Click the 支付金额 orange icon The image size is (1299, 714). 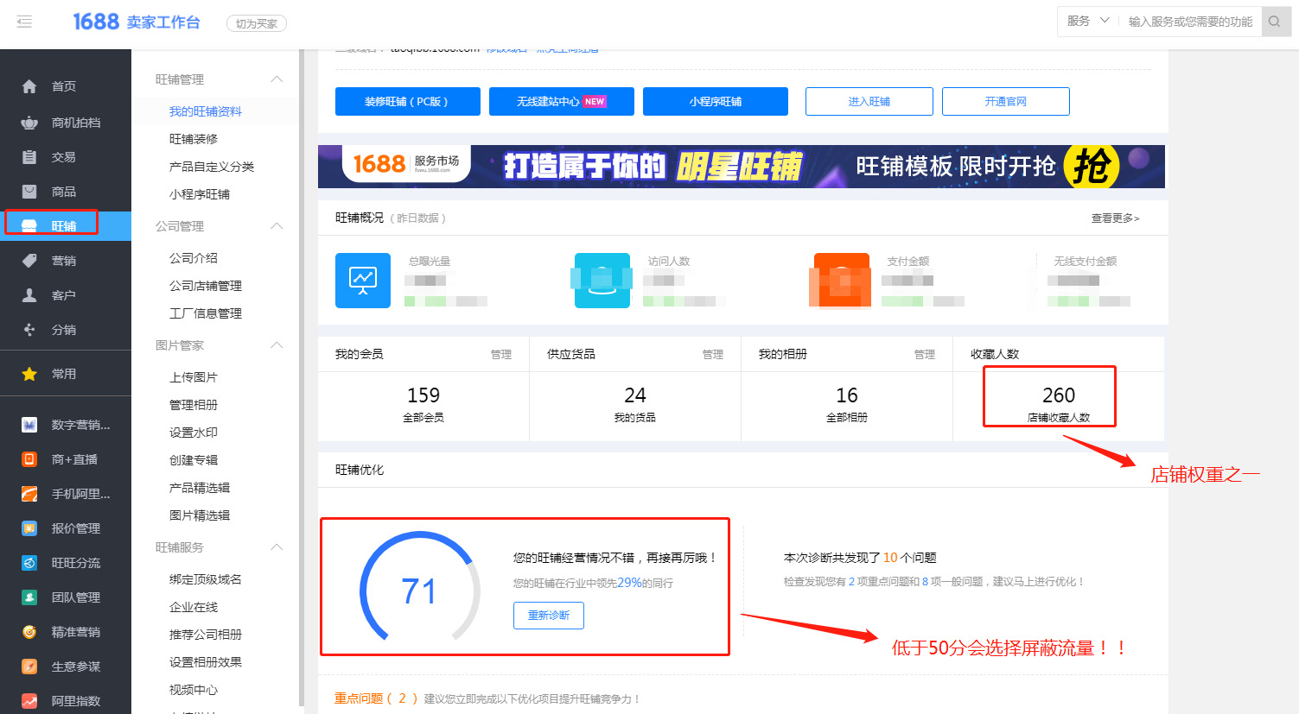(x=842, y=281)
